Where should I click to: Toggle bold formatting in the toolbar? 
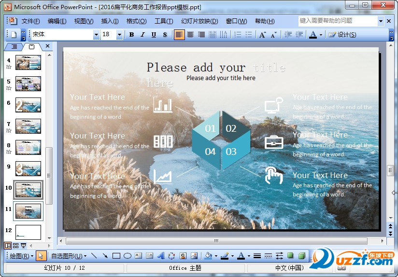(x=131, y=35)
